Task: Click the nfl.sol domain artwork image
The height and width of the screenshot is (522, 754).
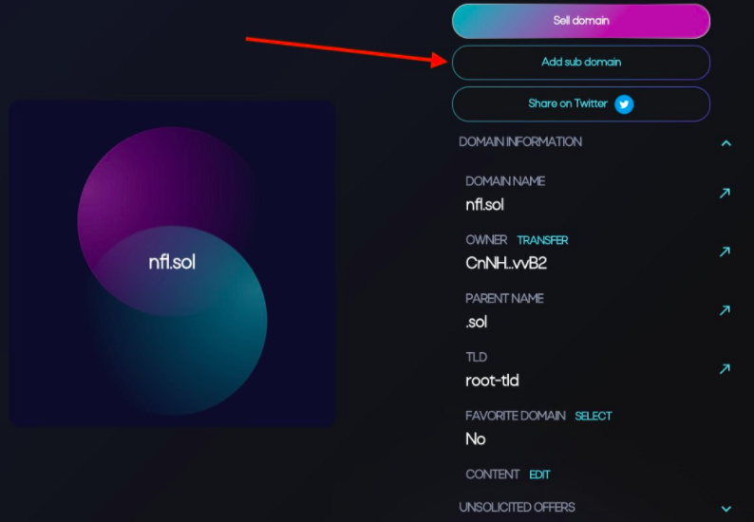Action: [173, 264]
